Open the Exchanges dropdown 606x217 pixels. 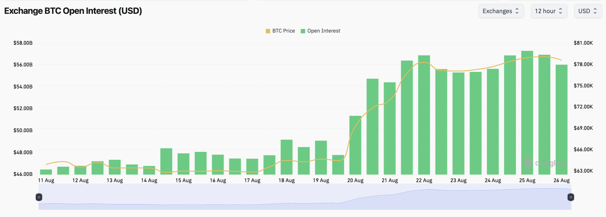501,11
